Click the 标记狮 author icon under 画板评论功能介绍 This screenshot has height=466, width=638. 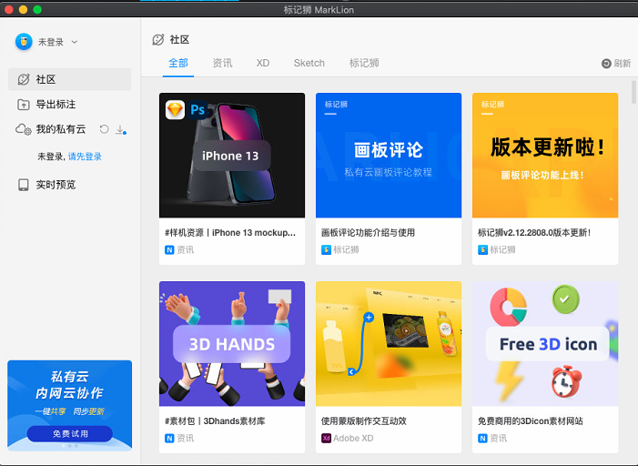(x=326, y=250)
